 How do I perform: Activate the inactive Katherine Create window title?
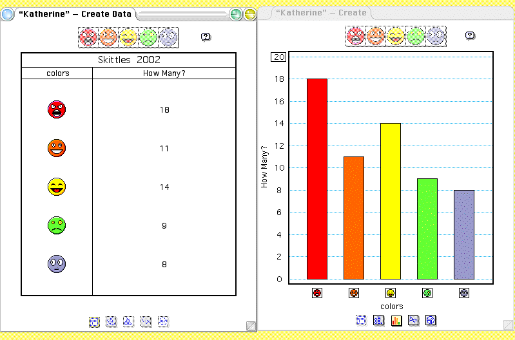321,13
